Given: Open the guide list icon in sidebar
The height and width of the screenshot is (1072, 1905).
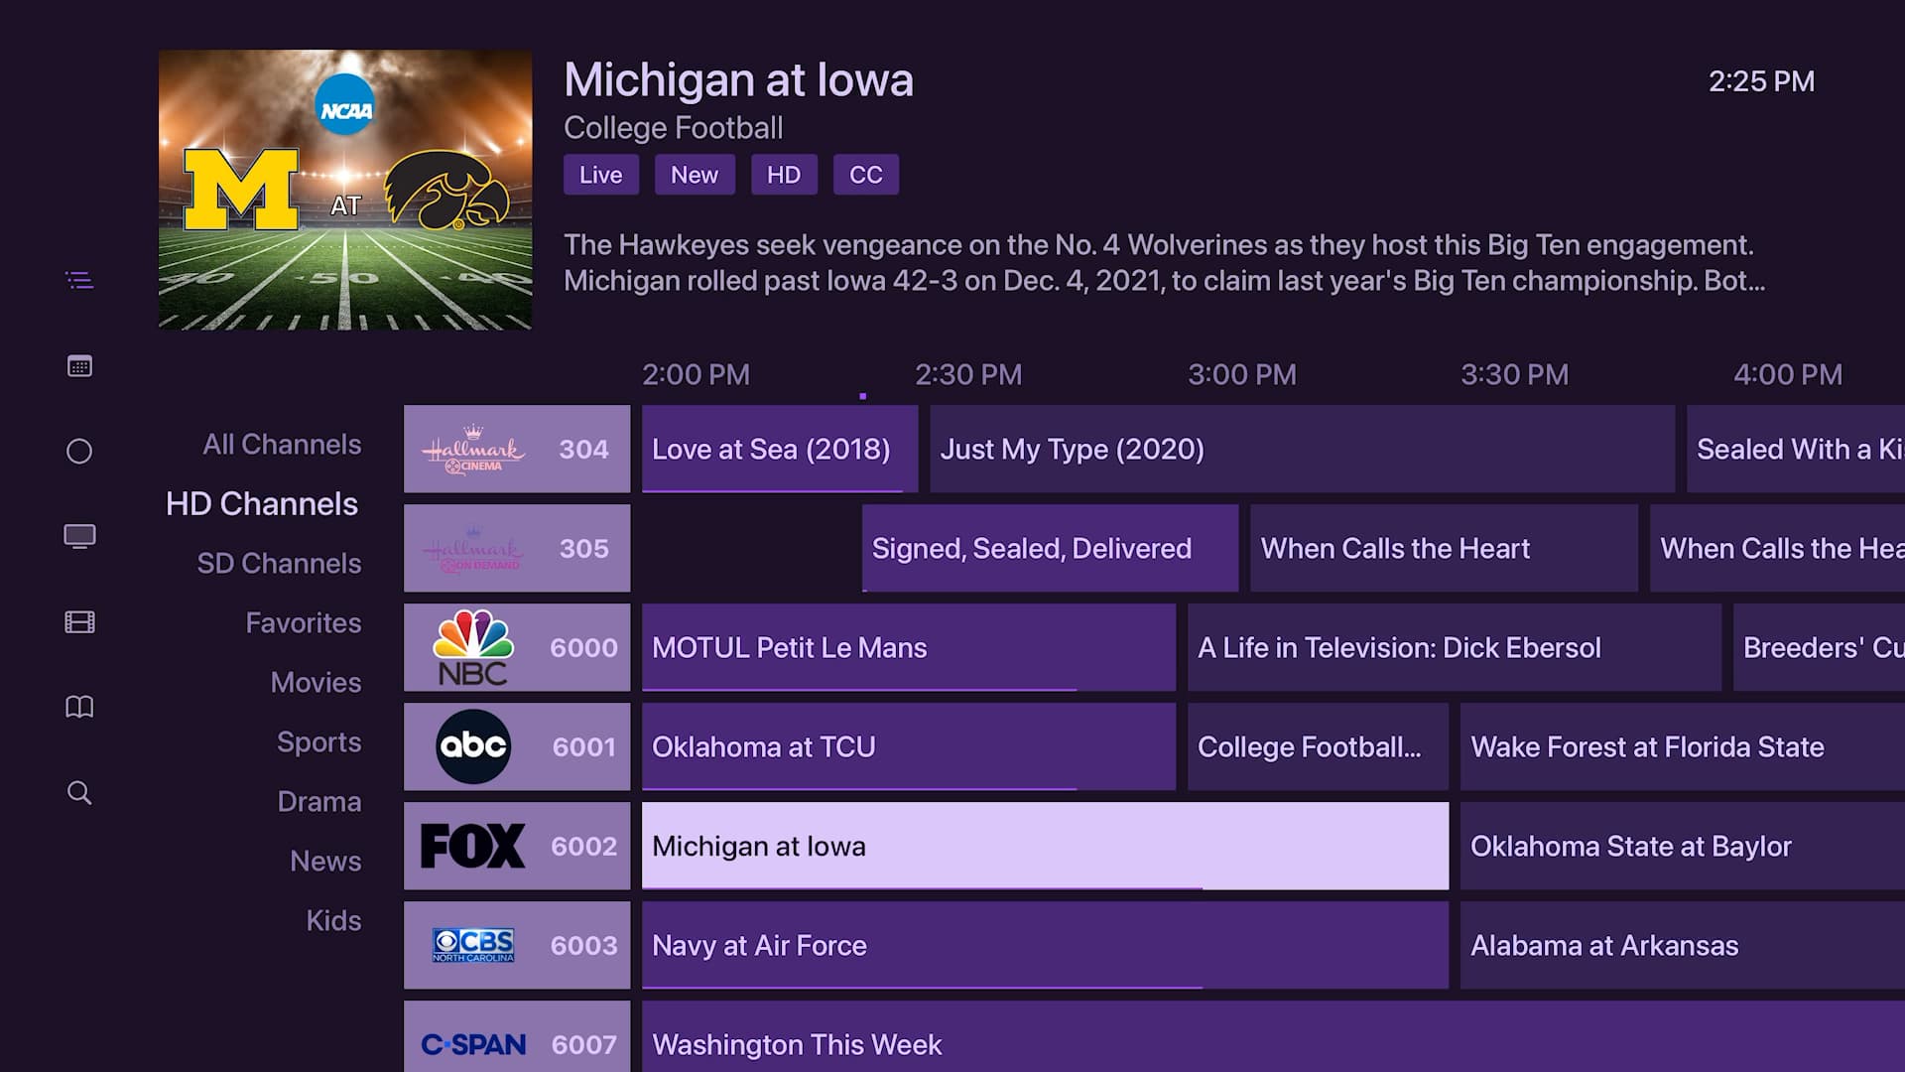Looking at the screenshot, I should pyautogui.click(x=79, y=281).
